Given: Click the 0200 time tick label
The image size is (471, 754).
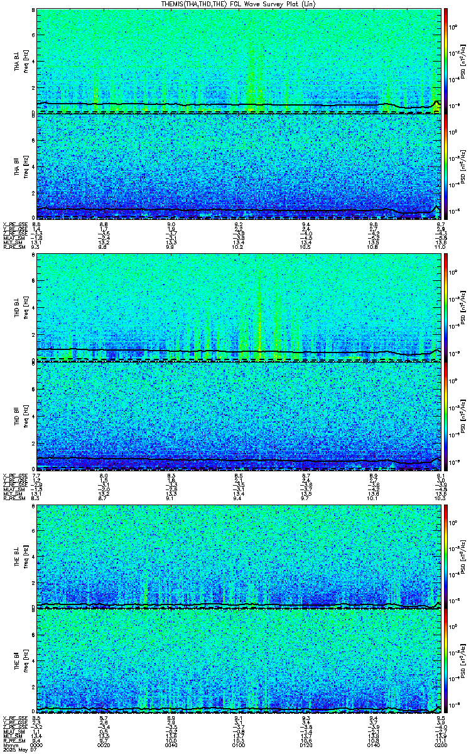Looking at the screenshot, I should [x=440, y=745].
